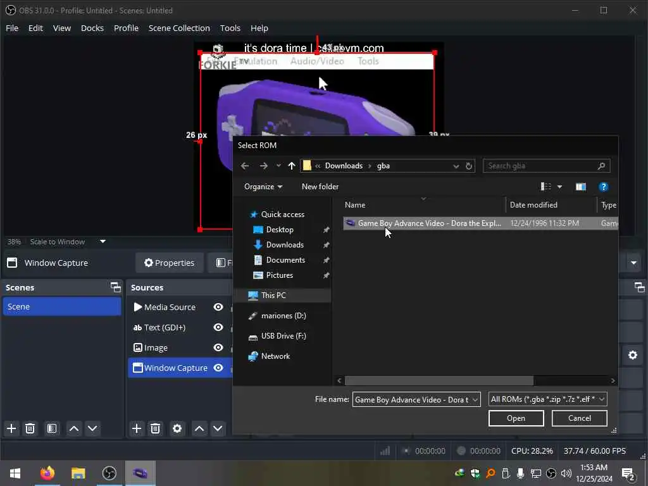Image resolution: width=648 pixels, height=486 pixels.
Task: Add a new source with the plus icon
Action: pyautogui.click(x=137, y=428)
